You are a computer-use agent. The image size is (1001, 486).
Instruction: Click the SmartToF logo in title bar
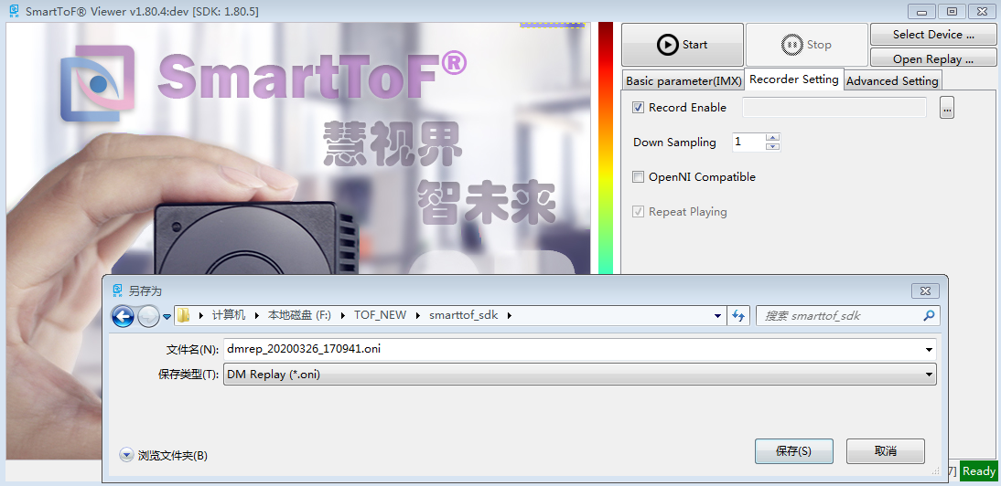coord(14,11)
